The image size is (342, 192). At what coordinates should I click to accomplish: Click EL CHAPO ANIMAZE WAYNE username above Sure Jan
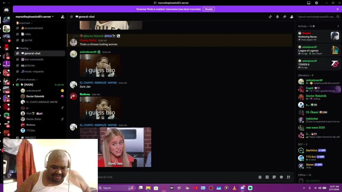98,83
